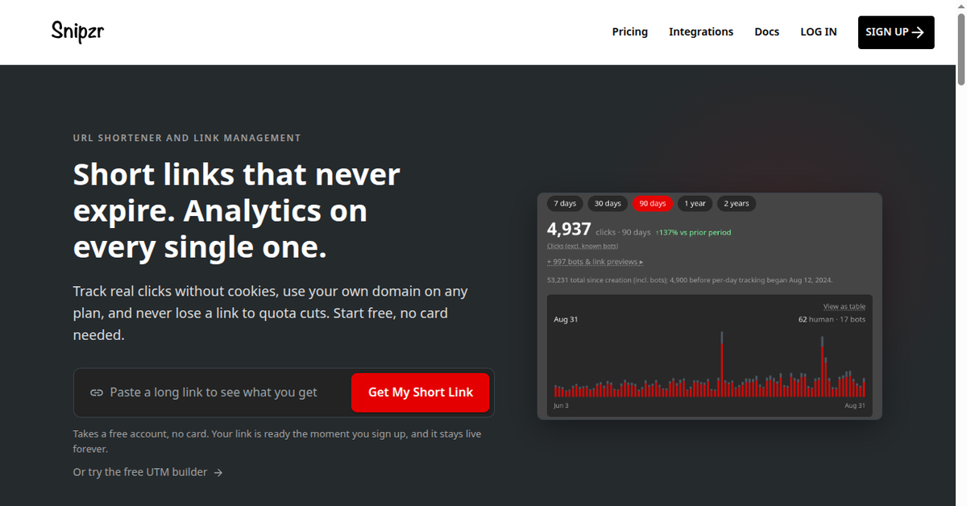Click the Get My Short Link button
967x506 pixels.
(x=421, y=392)
